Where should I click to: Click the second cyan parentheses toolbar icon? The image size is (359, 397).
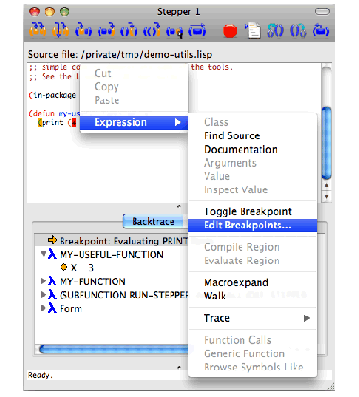pos(297,30)
